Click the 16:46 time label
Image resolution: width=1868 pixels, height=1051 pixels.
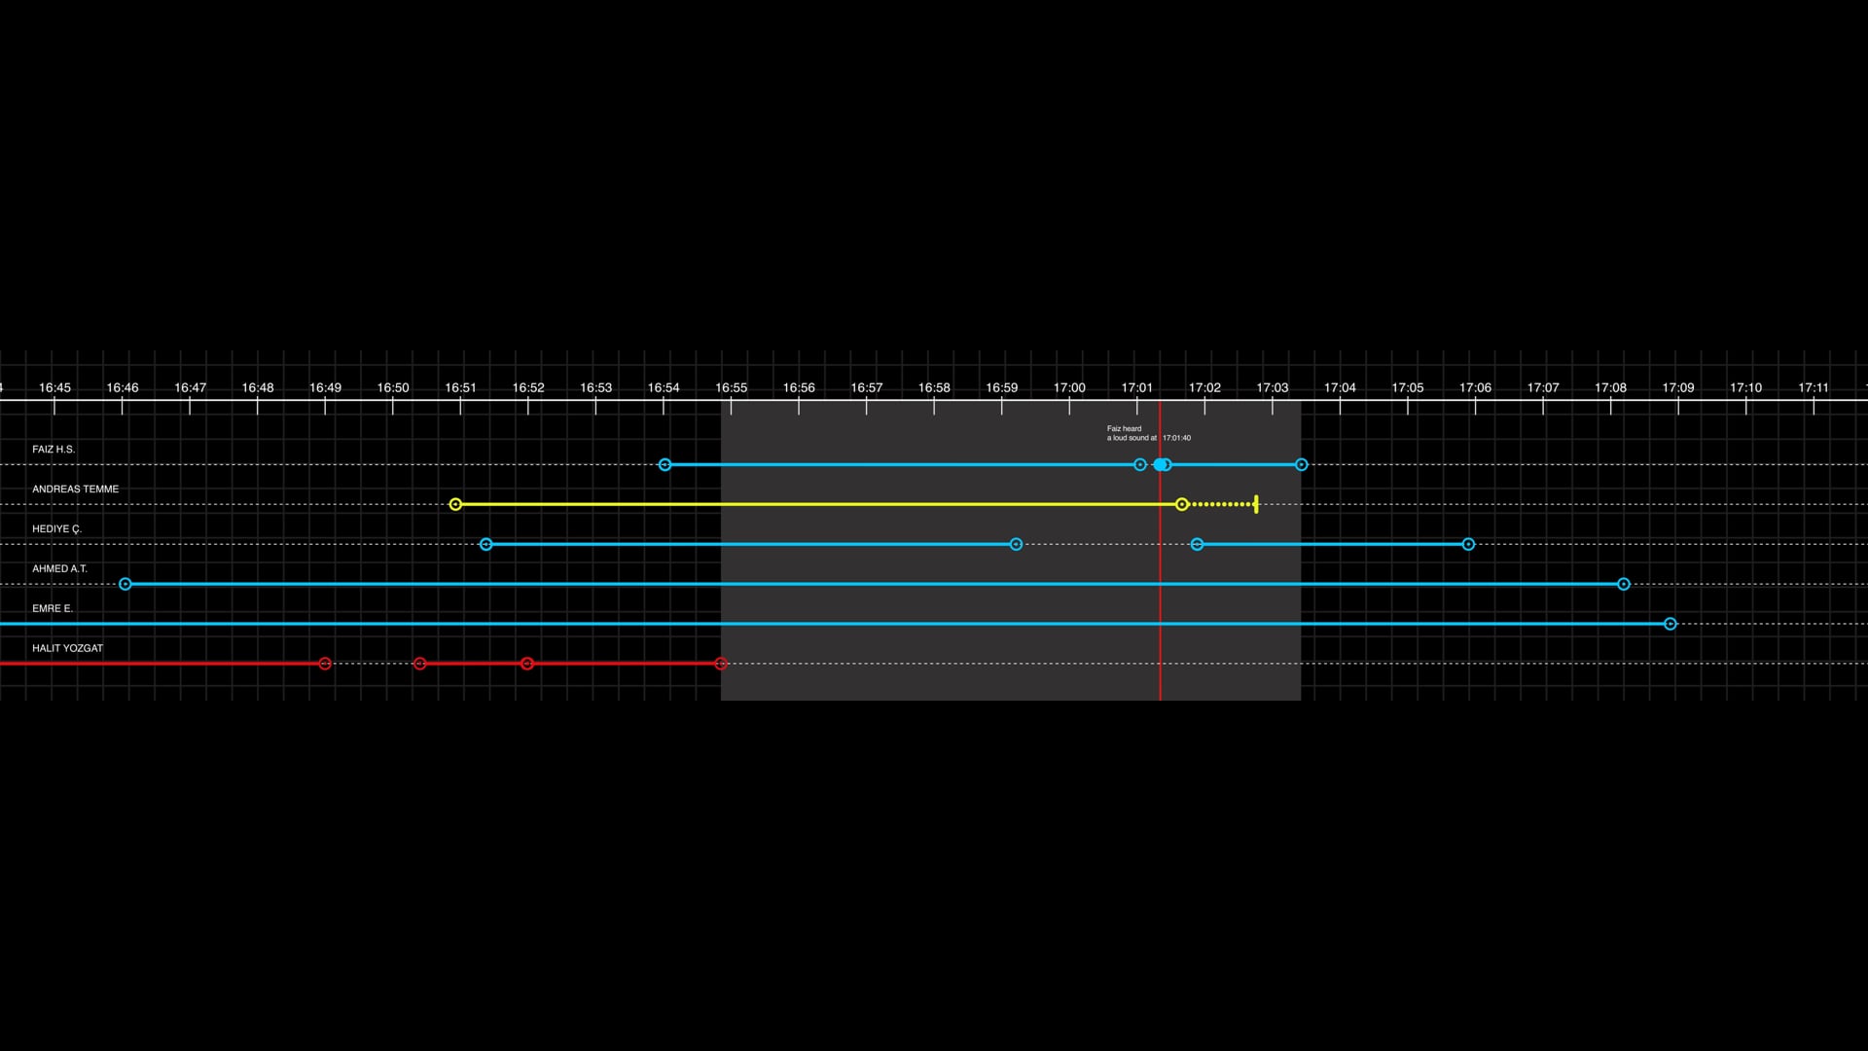coord(123,387)
